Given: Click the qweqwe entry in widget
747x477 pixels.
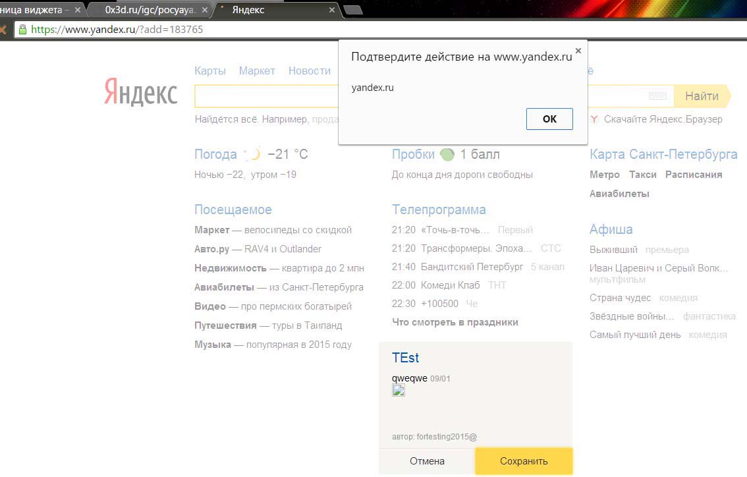Looking at the screenshot, I should (x=409, y=378).
